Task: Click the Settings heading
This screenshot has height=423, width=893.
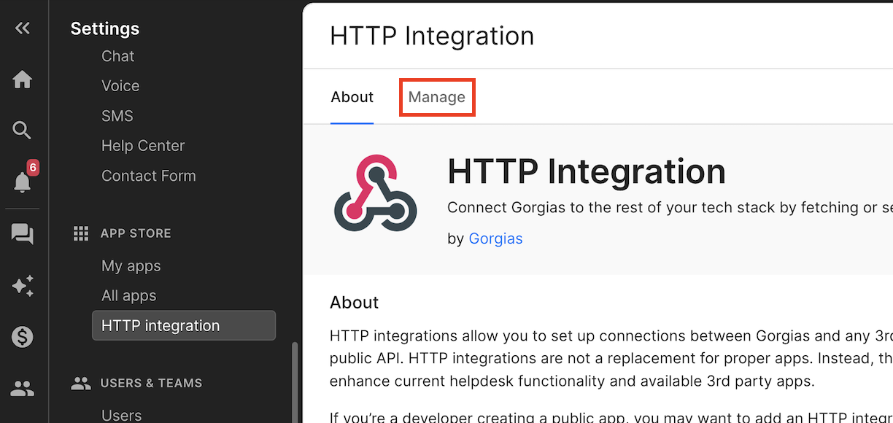Action: coord(105,28)
